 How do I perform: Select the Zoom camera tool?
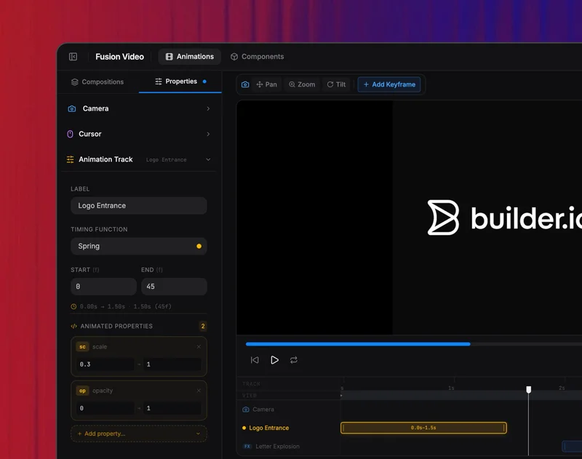(x=302, y=84)
